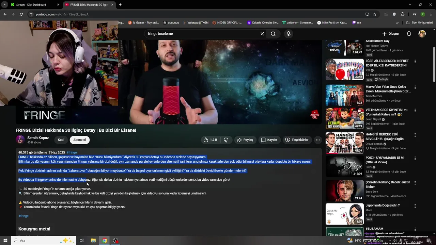
Task: Open Chrome media control icon
Action: [x=415, y=14]
